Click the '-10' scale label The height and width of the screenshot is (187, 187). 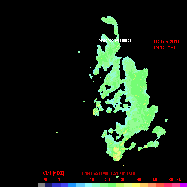pos(59,180)
